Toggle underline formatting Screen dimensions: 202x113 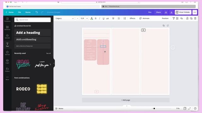point(104,19)
